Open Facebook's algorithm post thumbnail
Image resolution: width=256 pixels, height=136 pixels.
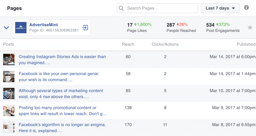9,128
